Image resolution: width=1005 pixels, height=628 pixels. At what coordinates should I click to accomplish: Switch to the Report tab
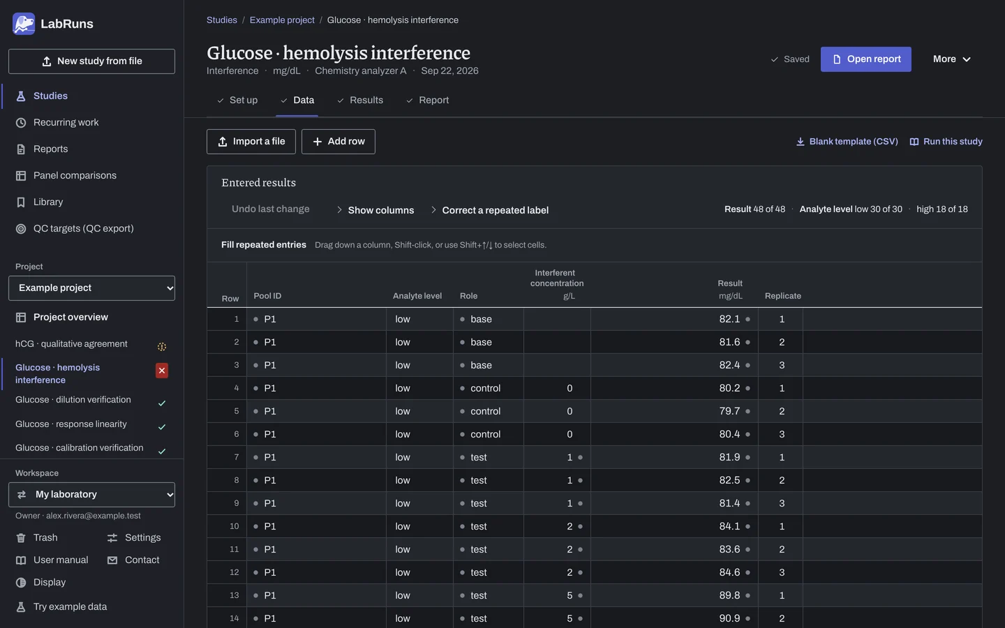(428, 100)
